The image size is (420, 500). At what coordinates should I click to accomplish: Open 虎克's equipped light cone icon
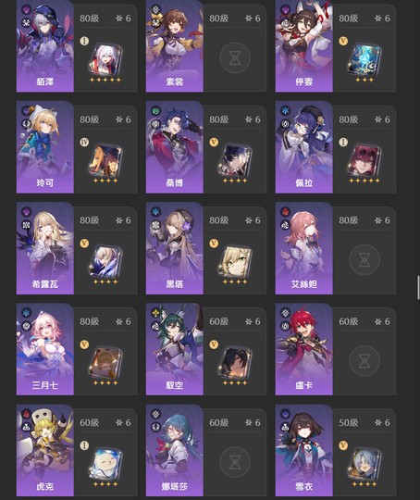point(105,464)
